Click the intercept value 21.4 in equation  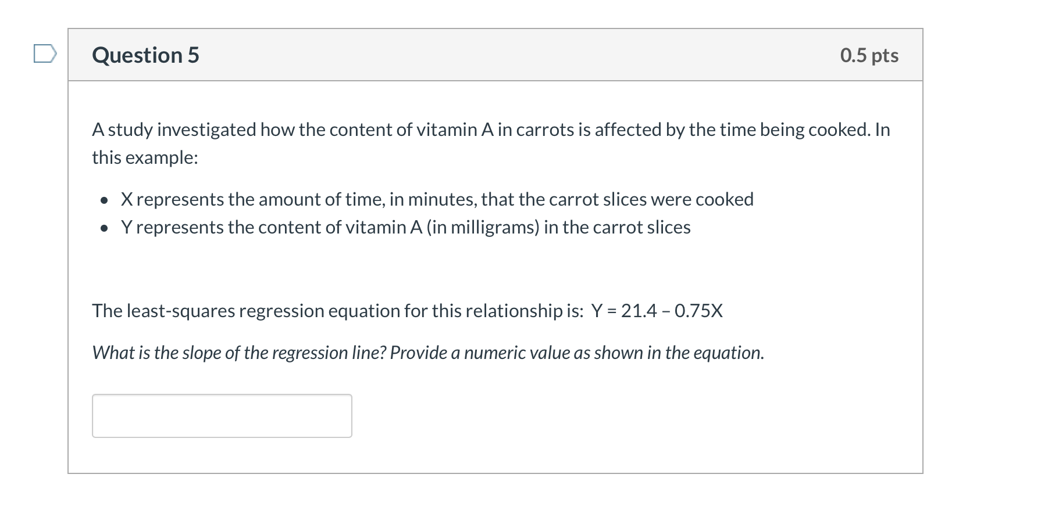click(x=639, y=311)
